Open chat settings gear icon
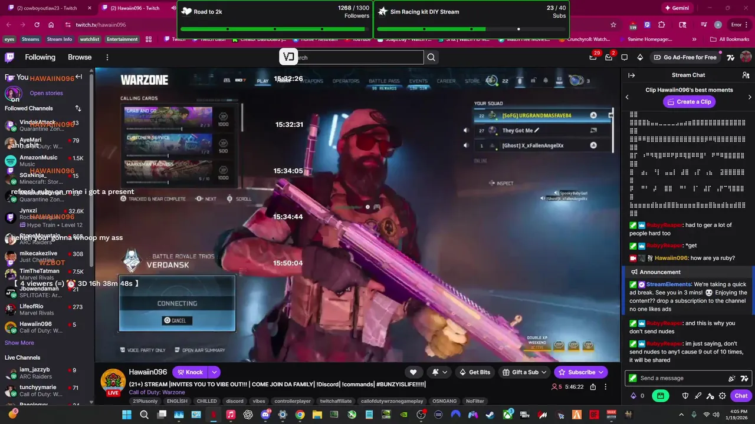This screenshot has width=755, height=424. point(722,396)
